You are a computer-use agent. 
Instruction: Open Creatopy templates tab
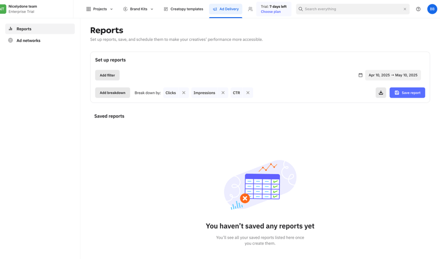[x=183, y=9]
